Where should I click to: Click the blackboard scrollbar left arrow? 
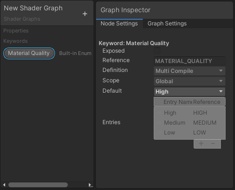coord(4,185)
